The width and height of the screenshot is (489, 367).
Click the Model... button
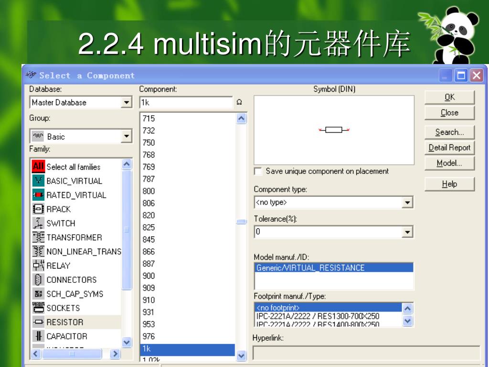[449, 163]
